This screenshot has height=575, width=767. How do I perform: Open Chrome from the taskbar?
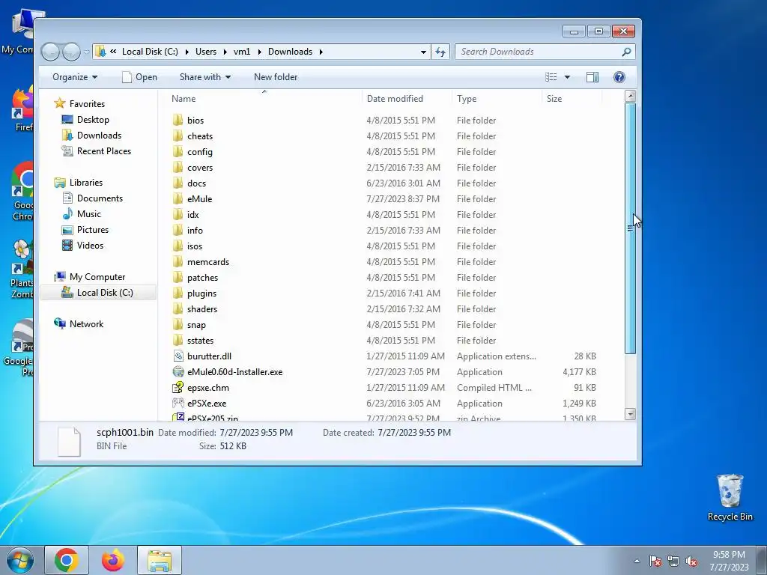click(x=67, y=560)
